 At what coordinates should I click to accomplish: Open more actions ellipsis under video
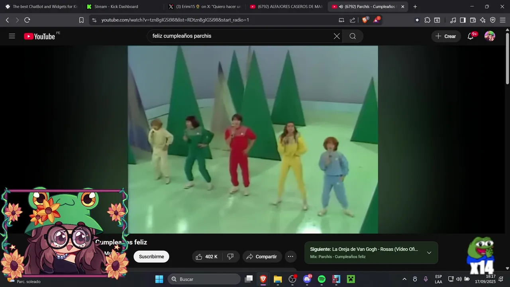point(290,257)
